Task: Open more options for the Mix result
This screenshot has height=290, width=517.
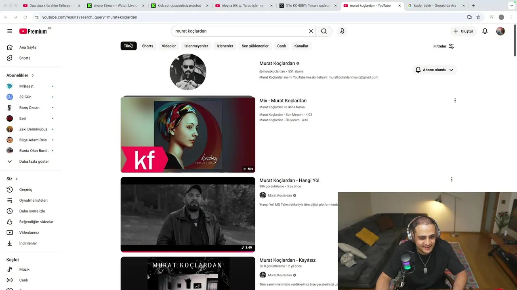Action: 455,101
